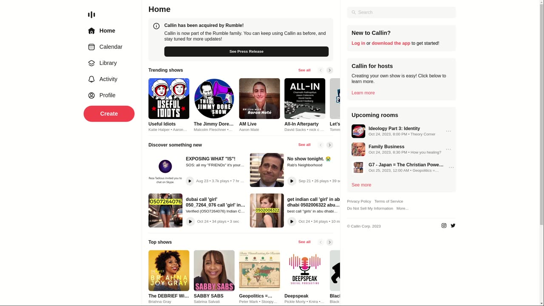544x306 pixels.
Task: Click left arrow in Top shows
Action: click(x=321, y=242)
